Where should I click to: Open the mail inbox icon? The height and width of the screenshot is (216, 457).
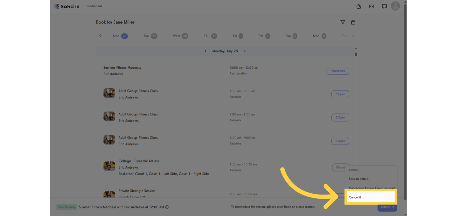pos(371,6)
